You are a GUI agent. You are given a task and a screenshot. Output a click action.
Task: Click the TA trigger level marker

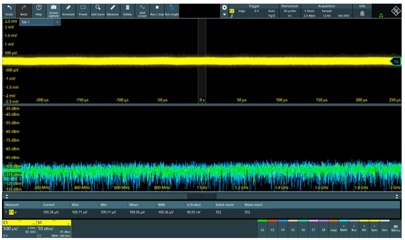tap(396, 61)
